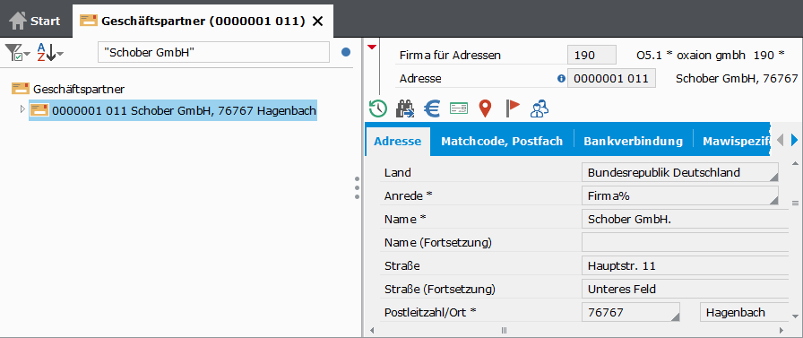Viewport: 803px width, 338px height.
Task: Click the blue dot search indicator
Action: 346,52
